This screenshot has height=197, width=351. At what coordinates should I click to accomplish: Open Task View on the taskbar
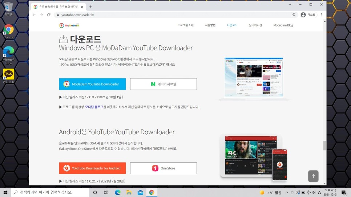106,192
